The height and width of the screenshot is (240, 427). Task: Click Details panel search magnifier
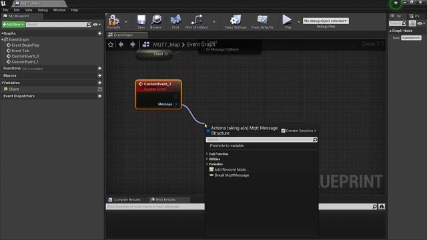click(x=404, y=23)
